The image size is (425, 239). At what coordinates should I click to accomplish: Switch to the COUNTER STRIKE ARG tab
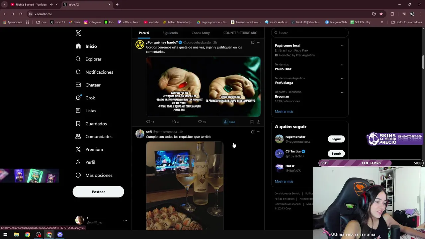(x=240, y=33)
